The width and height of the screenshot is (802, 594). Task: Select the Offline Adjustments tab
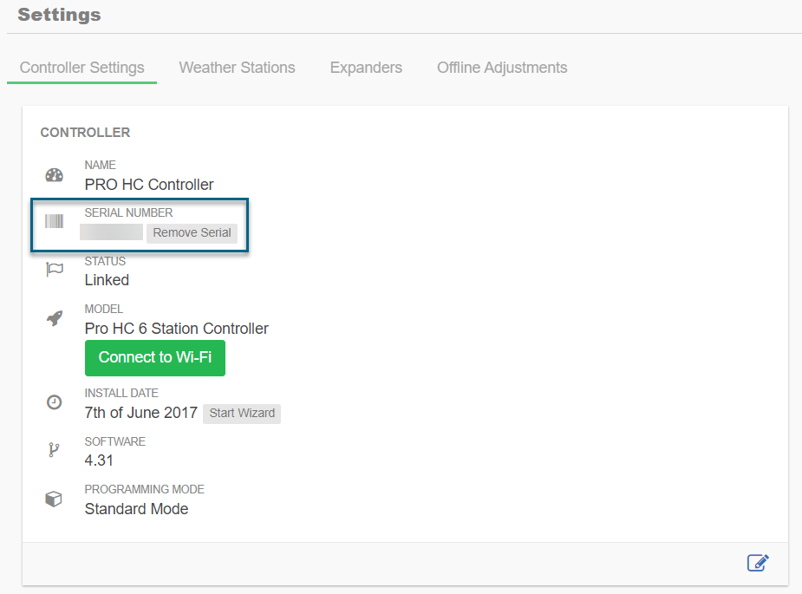pyautogui.click(x=501, y=68)
